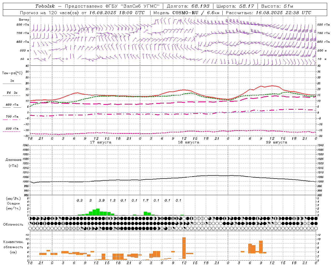This screenshot has height=265, width=331.
Task: Click the (мм/3ч.) precipitation unit label
Action: 13,198
